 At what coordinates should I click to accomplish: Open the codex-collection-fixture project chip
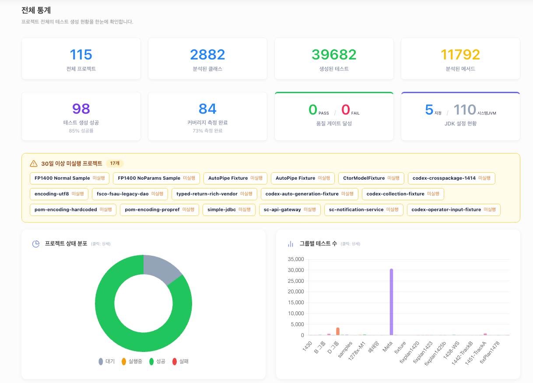tap(403, 194)
